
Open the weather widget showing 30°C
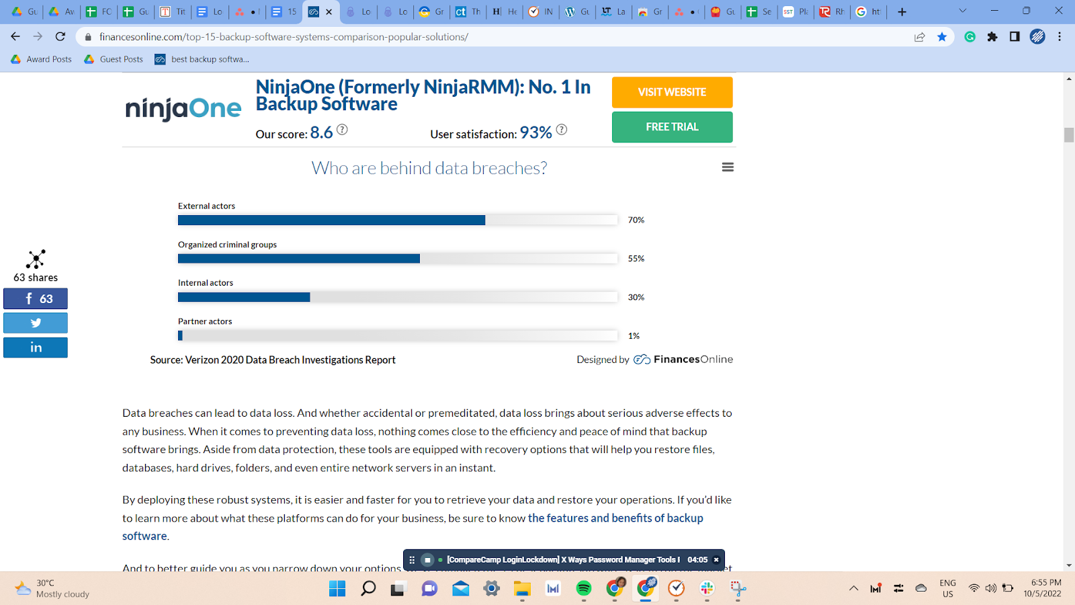(52, 588)
